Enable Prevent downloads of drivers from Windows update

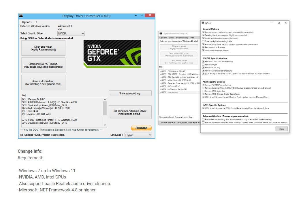click(x=203, y=123)
